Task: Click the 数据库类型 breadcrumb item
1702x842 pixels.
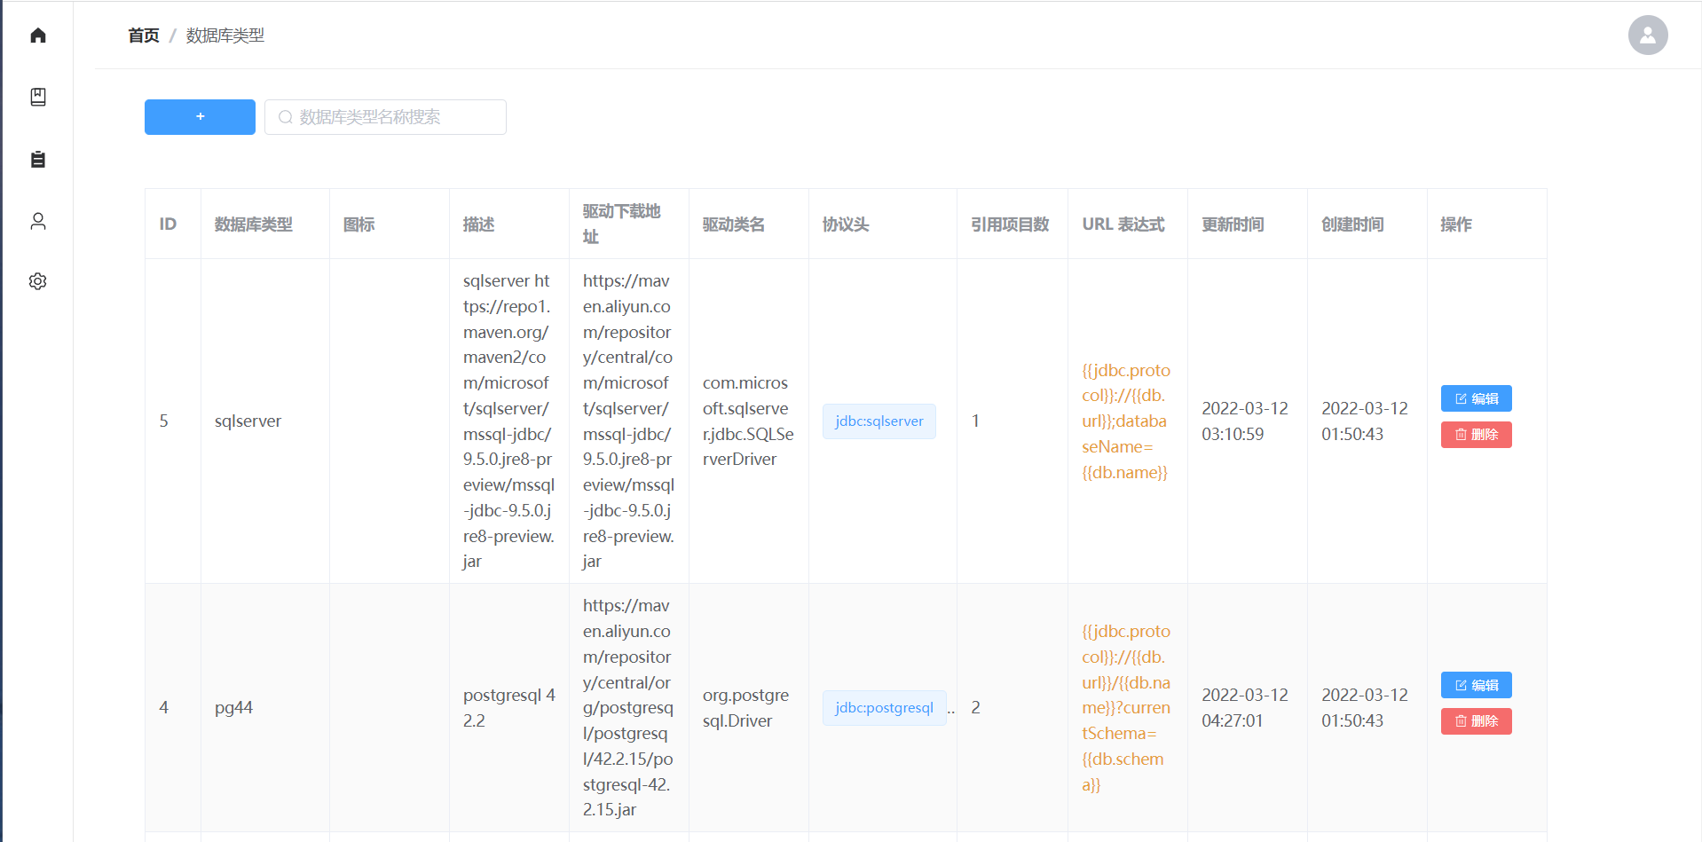Action: (225, 35)
